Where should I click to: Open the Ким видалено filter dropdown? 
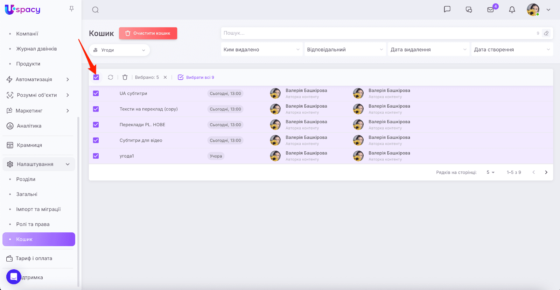(261, 50)
